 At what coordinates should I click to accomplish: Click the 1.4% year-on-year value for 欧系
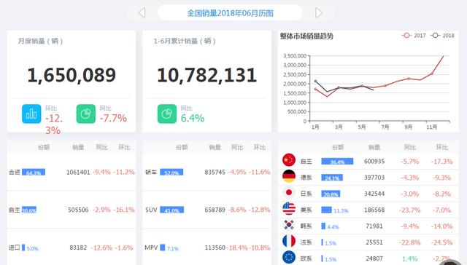click(x=409, y=258)
